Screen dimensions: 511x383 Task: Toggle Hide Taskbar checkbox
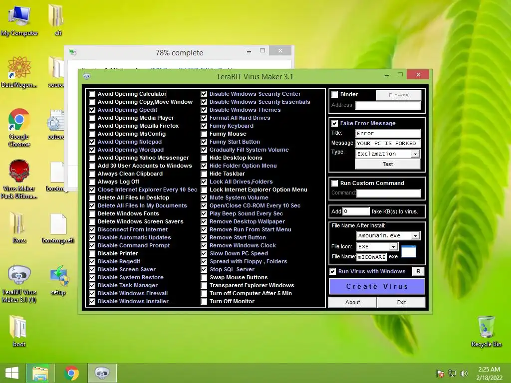204,174
